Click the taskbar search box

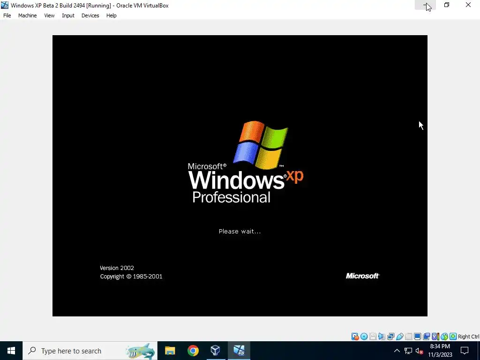(90, 351)
